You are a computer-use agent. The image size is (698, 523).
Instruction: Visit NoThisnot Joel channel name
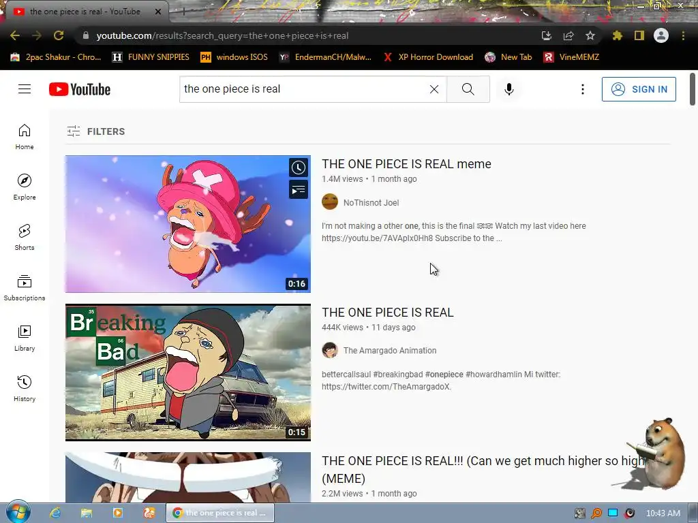click(371, 202)
